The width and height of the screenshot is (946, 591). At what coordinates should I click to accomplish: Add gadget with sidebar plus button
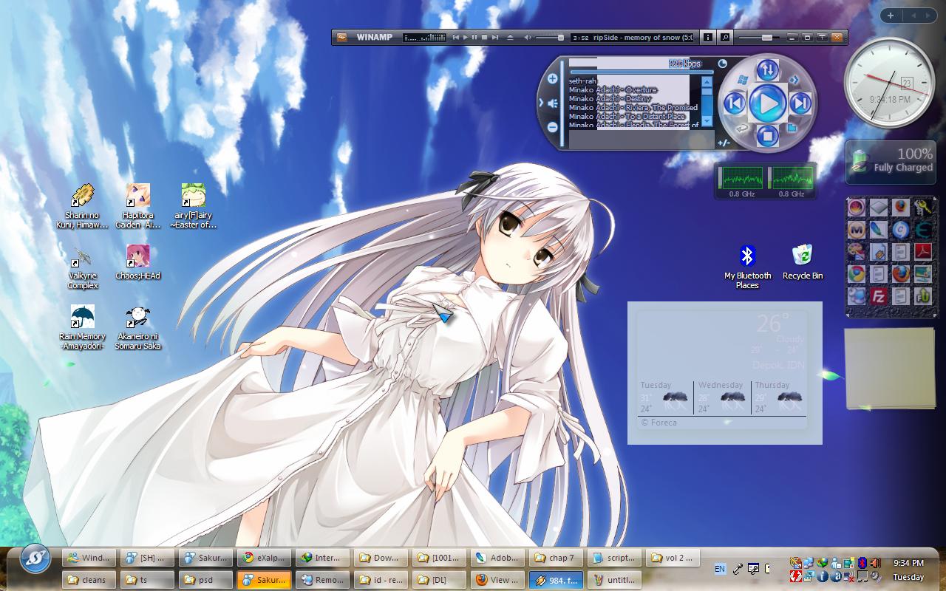click(891, 15)
